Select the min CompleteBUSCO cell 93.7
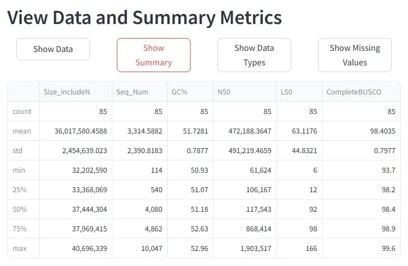The height and width of the screenshot is (266, 408). (385, 170)
